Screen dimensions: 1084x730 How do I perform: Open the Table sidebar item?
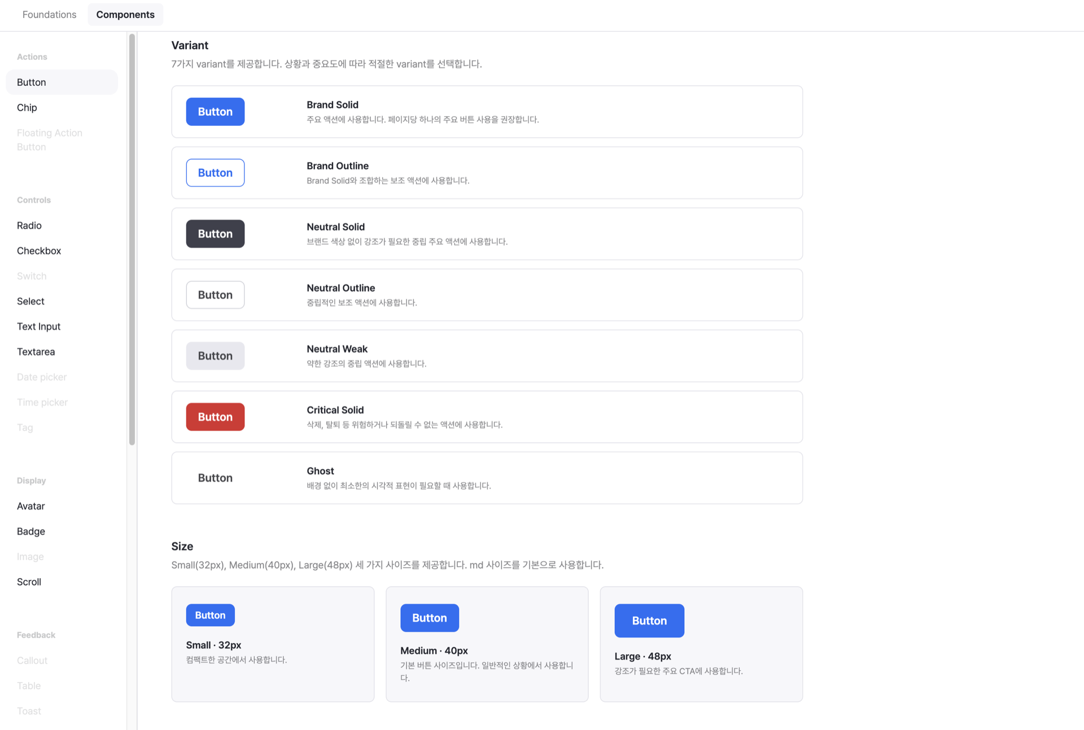click(x=62, y=686)
